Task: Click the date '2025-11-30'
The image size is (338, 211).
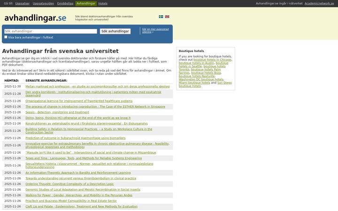Action: [13, 87]
